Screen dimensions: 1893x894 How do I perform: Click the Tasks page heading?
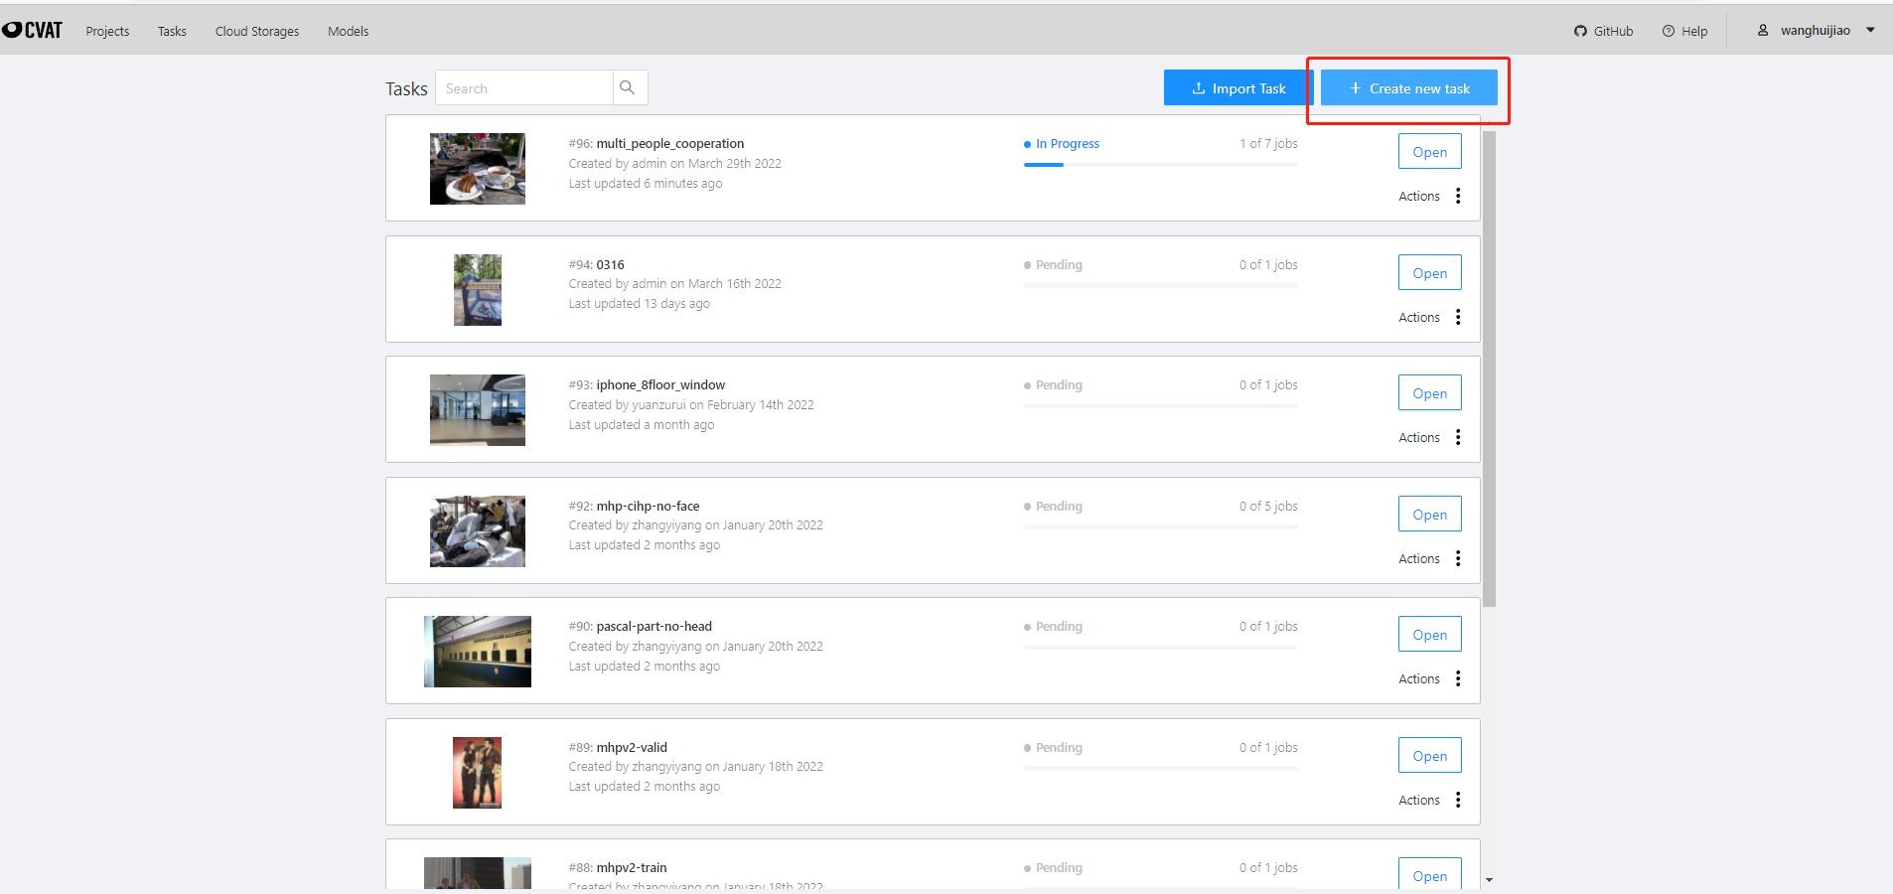coord(406,88)
